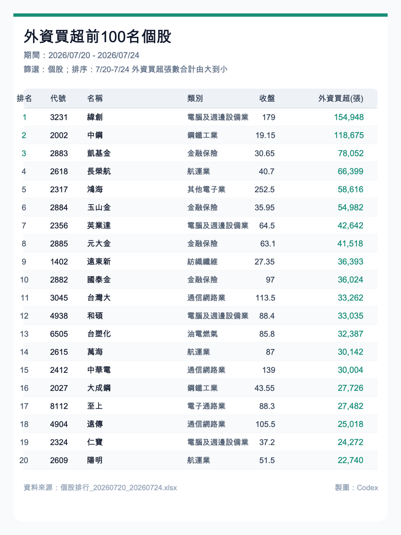This screenshot has height=535, width=401.
Task: Click the 外資買超(張) column header
Action: pos(341,99)
